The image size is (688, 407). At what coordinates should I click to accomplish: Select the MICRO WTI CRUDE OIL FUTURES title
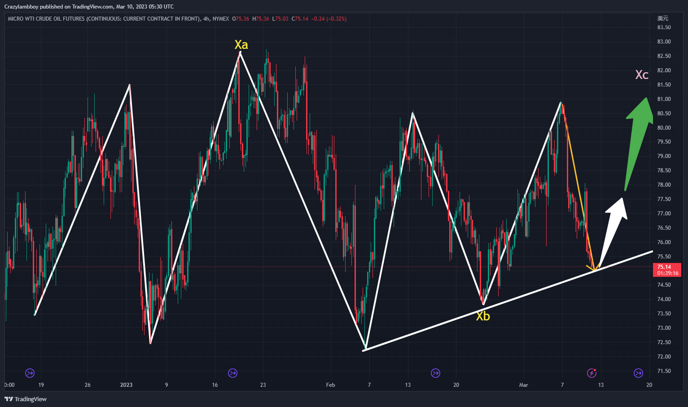pyautogui.click(x=104, y=19)
